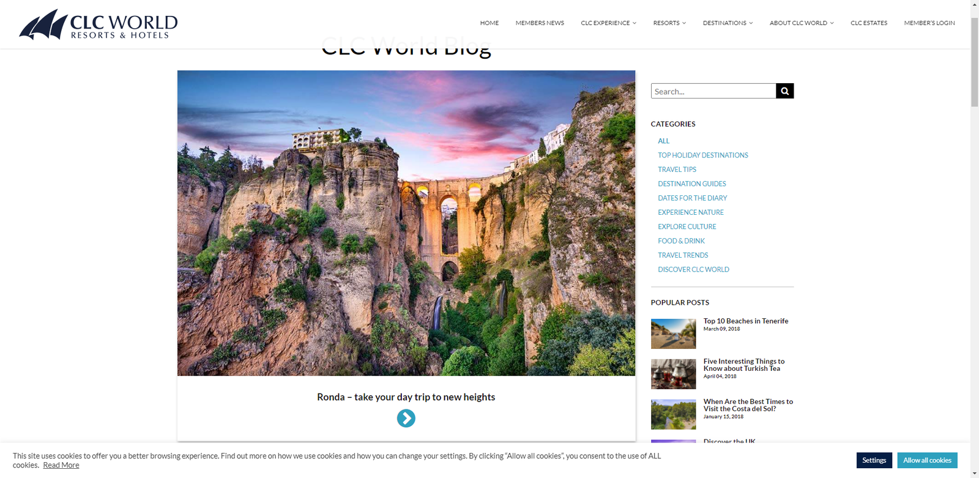Click the page vertical scrollbar thumb
The width and height of the screenshot is (979, 478).
(x=974, y=62)
